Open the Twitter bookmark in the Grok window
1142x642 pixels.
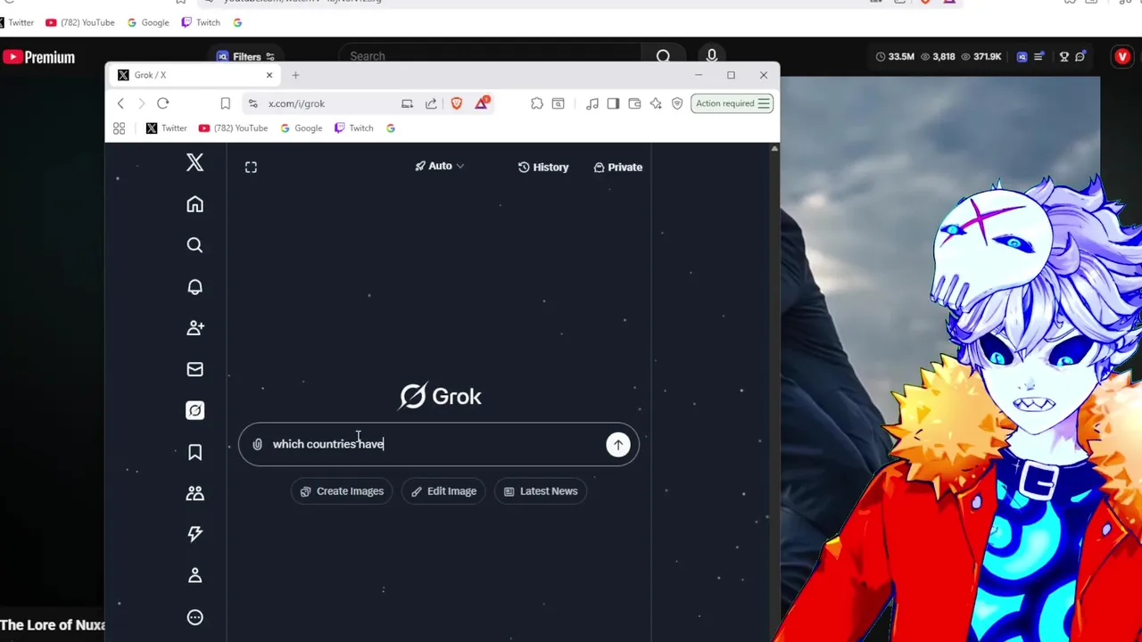[x=166, y=128]
